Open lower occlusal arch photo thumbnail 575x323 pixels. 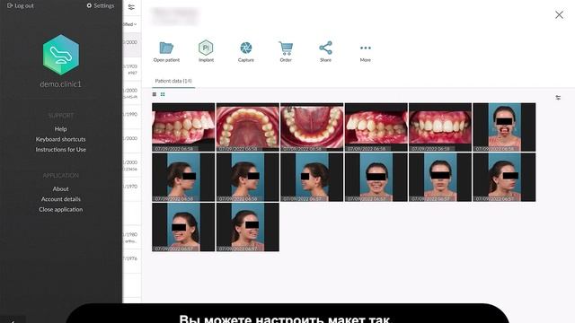(x=312, y=127)
